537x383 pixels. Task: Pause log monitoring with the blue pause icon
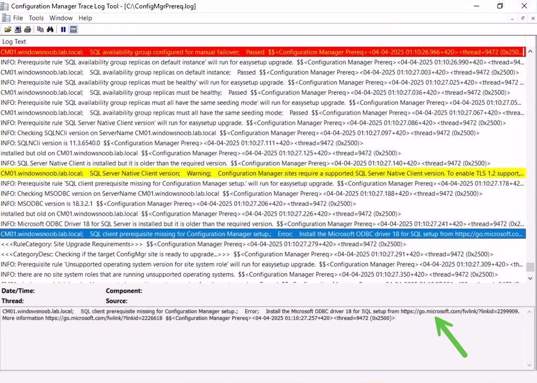pos(63,29)
